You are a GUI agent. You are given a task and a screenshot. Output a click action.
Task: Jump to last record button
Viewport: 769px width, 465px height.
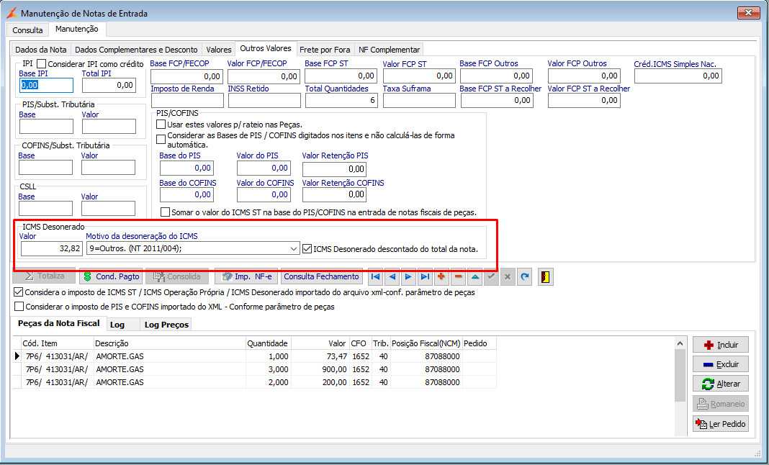(x=426, y=276)
